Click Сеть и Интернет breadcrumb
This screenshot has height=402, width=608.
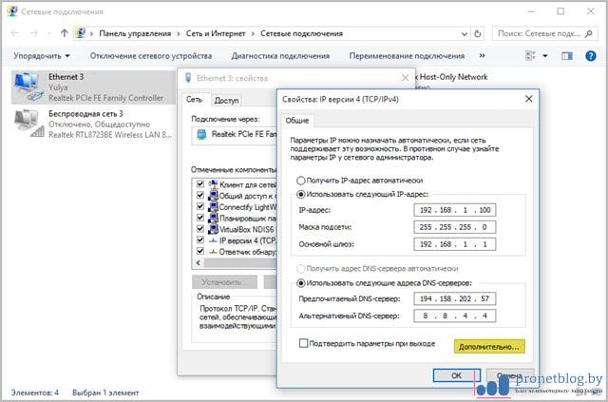[216, 34]
